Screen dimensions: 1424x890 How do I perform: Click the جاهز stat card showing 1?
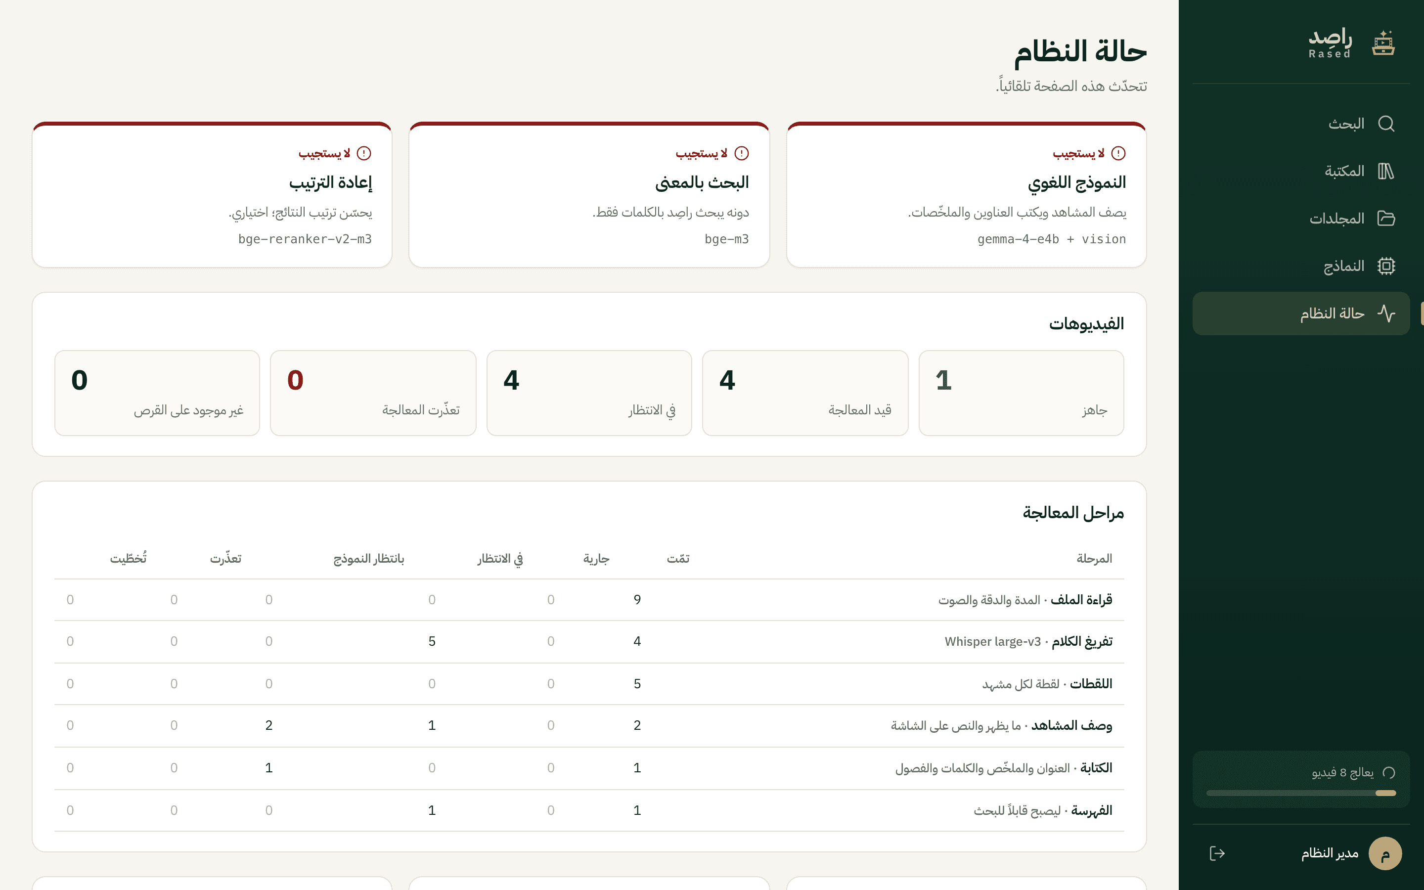tap(1021, 393)
